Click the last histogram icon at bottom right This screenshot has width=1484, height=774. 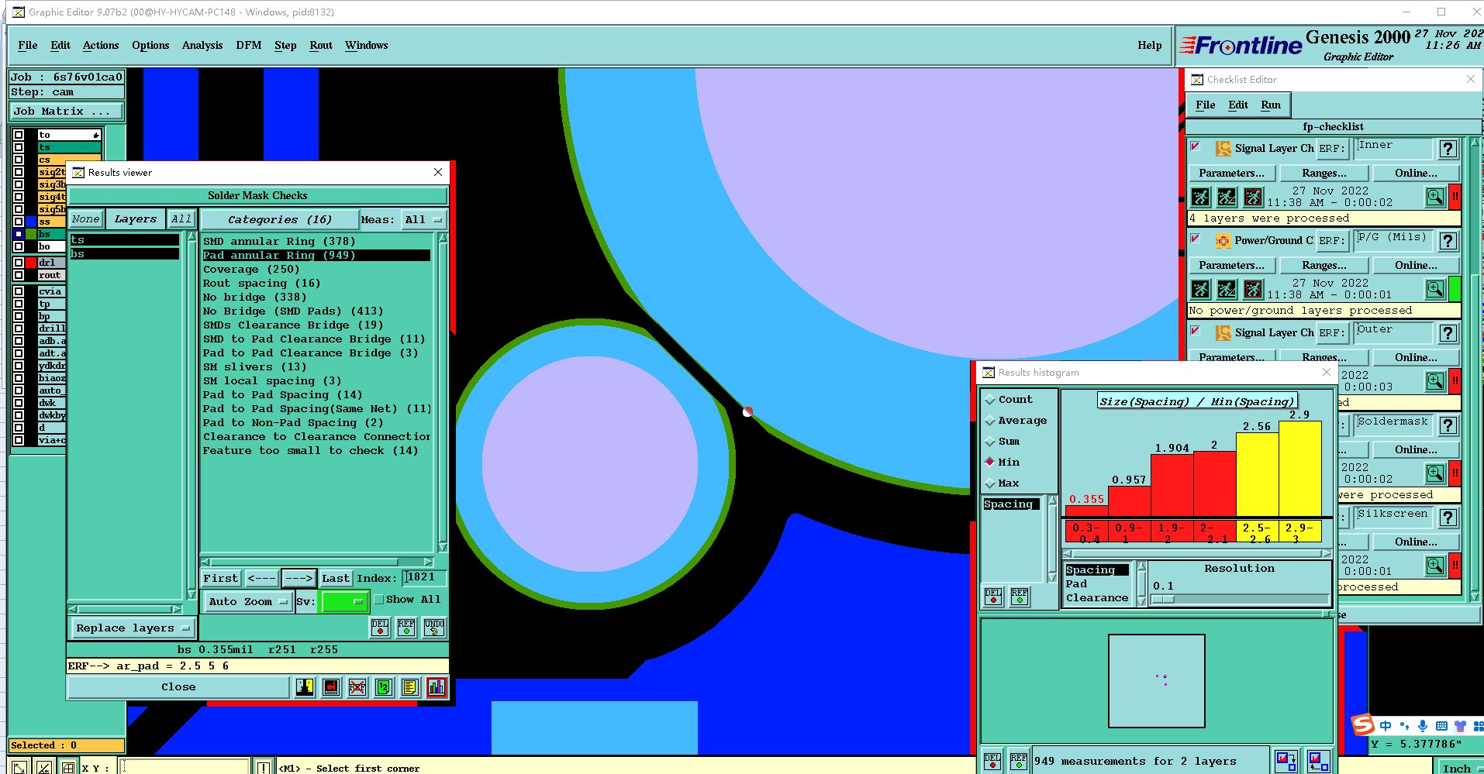tap(1319, 761)
